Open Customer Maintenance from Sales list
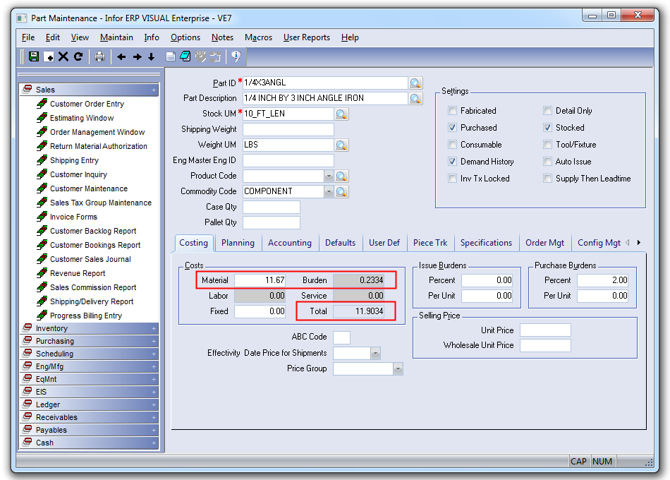 pyautogui.click(x=89, y=188)
